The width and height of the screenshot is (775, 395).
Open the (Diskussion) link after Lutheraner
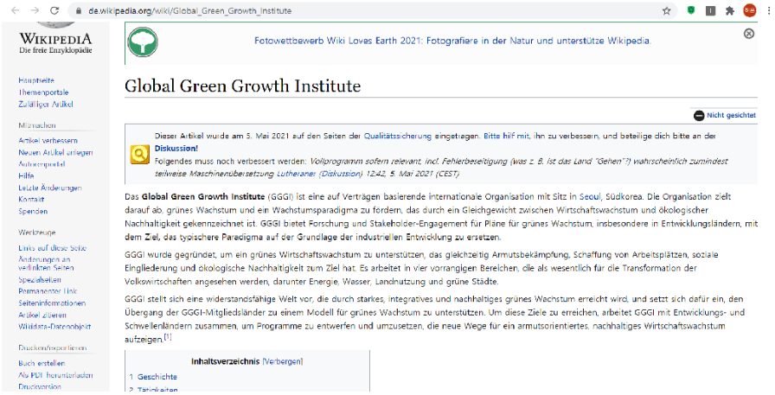click(340, 174)
